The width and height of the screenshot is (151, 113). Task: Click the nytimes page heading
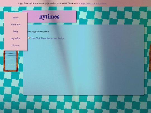[x=49, y=17]
